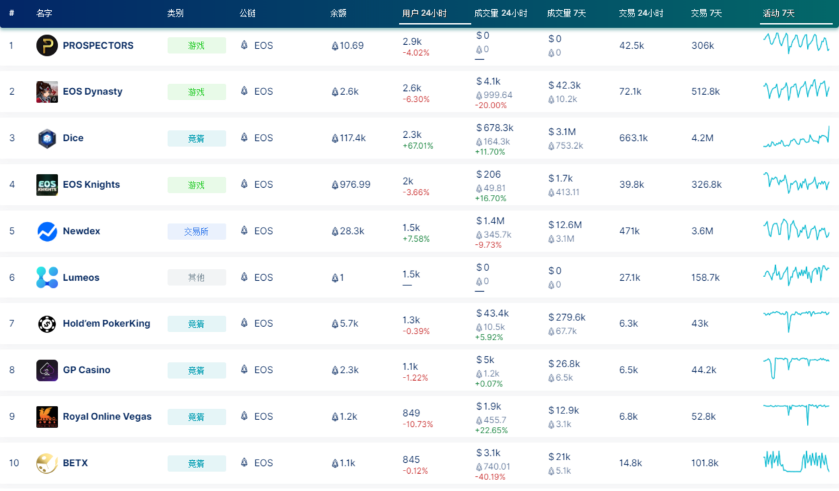Click 竞猜 category tag for BETX
The width and height of the screenshot is (839, 491).
[197, 463]
